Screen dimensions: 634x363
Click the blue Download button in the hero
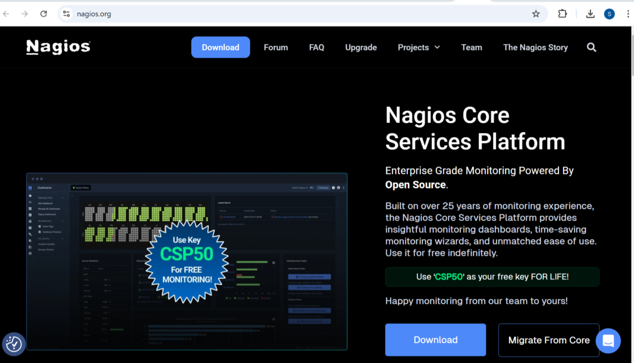[435, 340]
